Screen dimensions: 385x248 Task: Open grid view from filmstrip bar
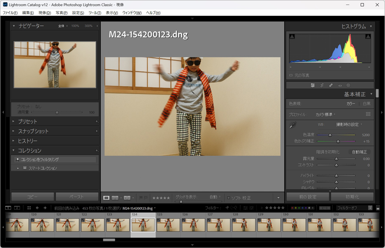(29, 208)
